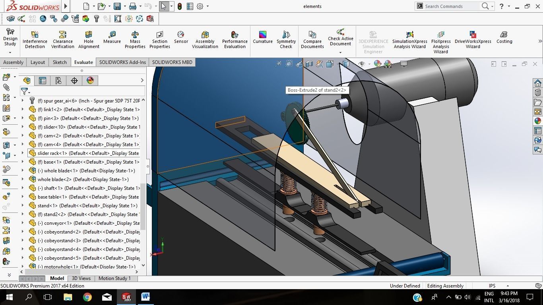Open Check Active Document dropdown arrow
This screenshot has width=543, height=305.
pos(340,52)
